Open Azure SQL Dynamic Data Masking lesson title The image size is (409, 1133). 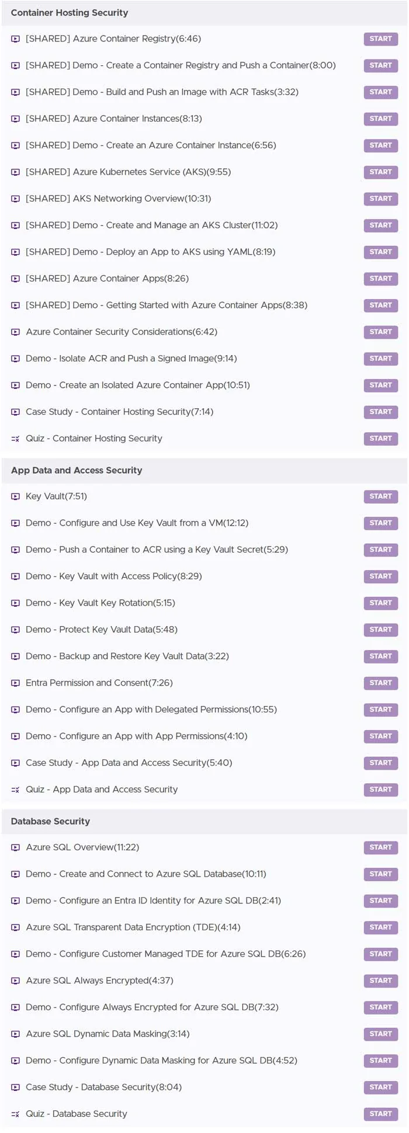[x=108, y=1034]
